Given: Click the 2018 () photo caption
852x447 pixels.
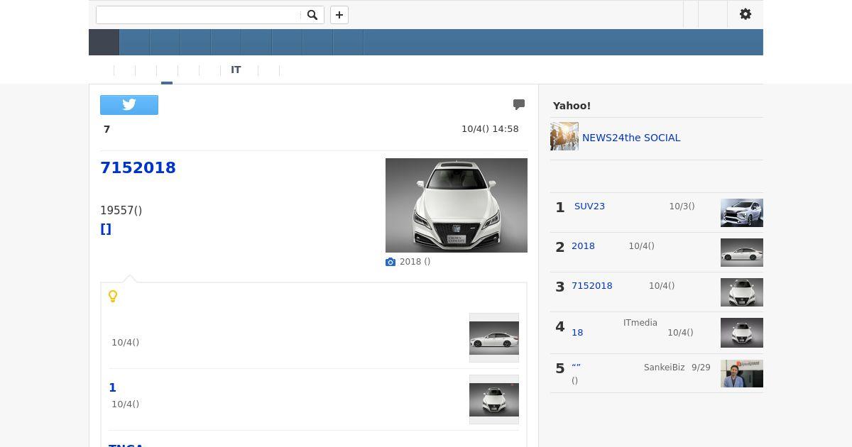Looking at the screenshot, I should pyautogui.click(x=415, y=262).
